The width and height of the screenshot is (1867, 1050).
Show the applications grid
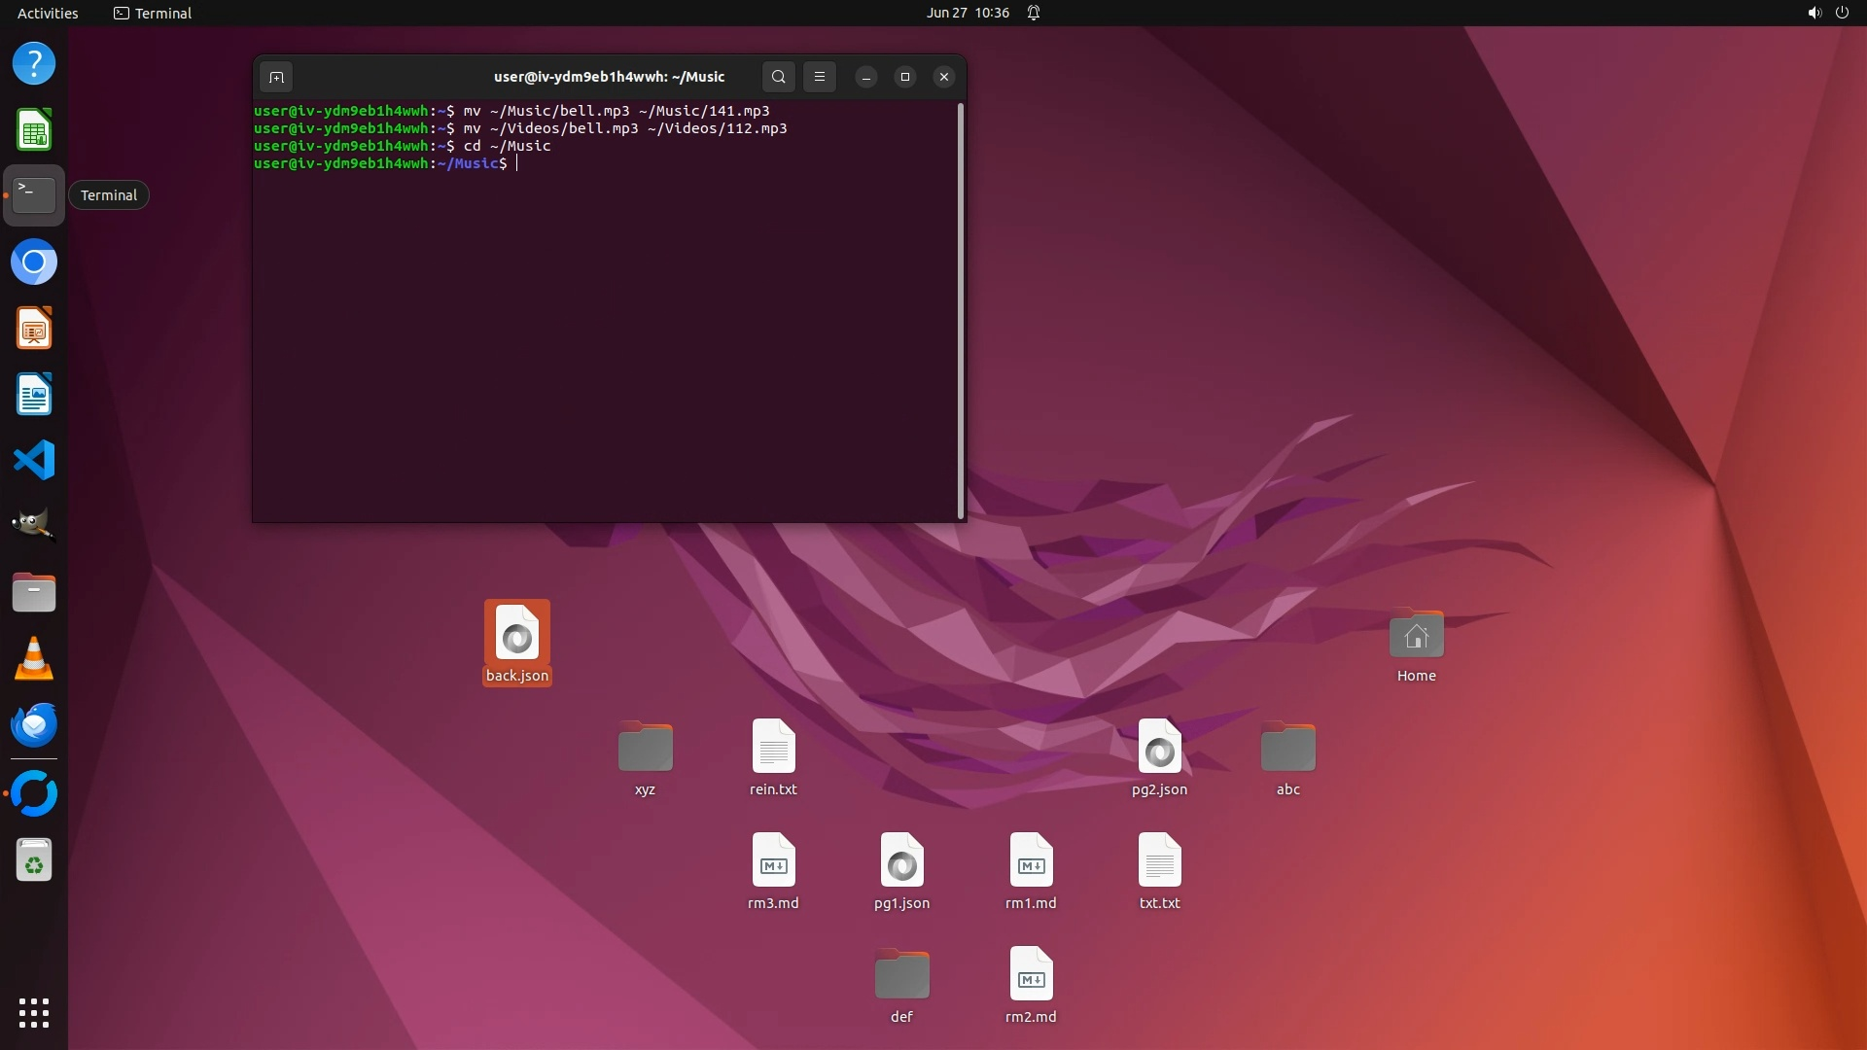[34, 1013]
